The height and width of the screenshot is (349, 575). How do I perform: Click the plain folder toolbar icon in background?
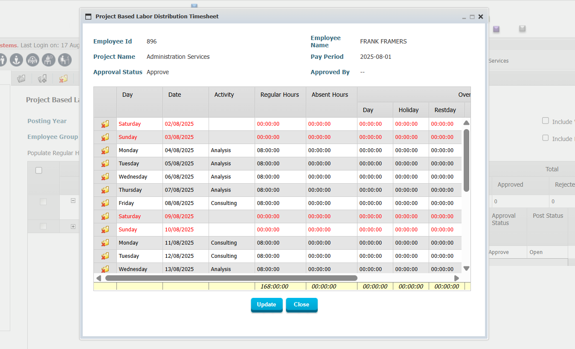coord(21,78)
